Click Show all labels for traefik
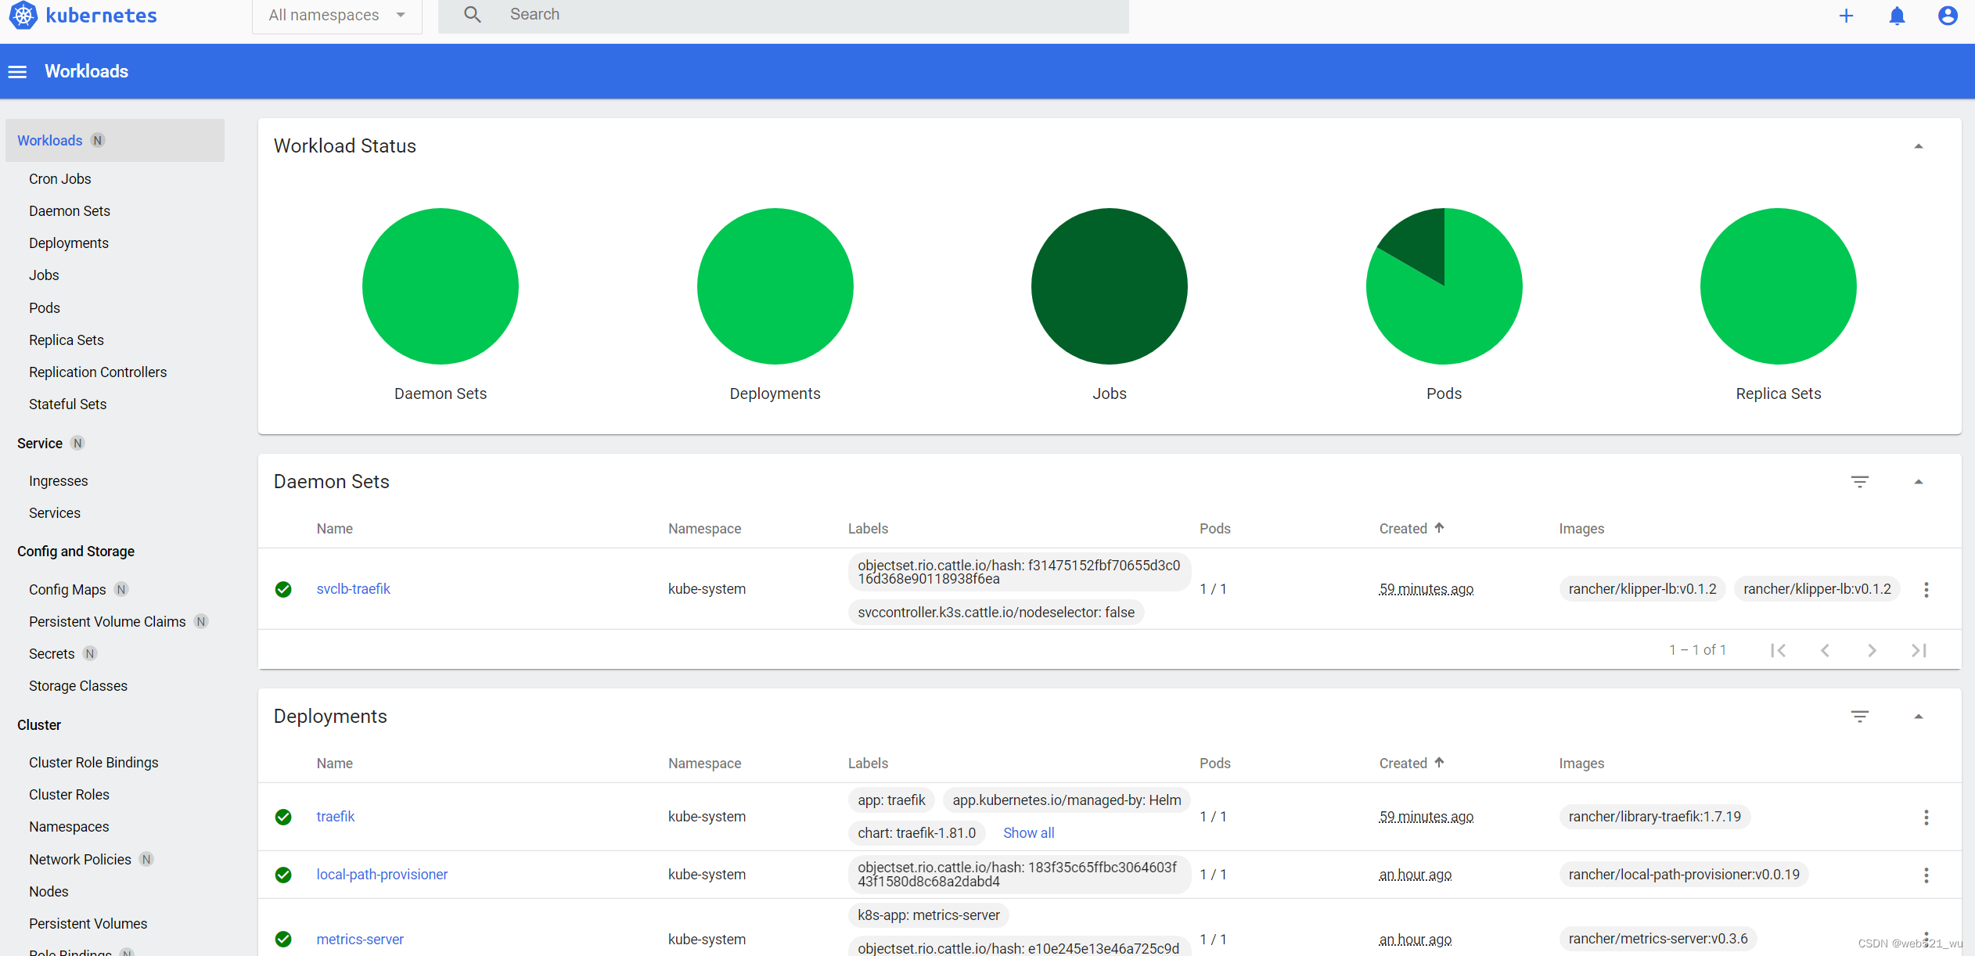The height and width of the screenshot is (956, 1975). tap(1028, 833)
